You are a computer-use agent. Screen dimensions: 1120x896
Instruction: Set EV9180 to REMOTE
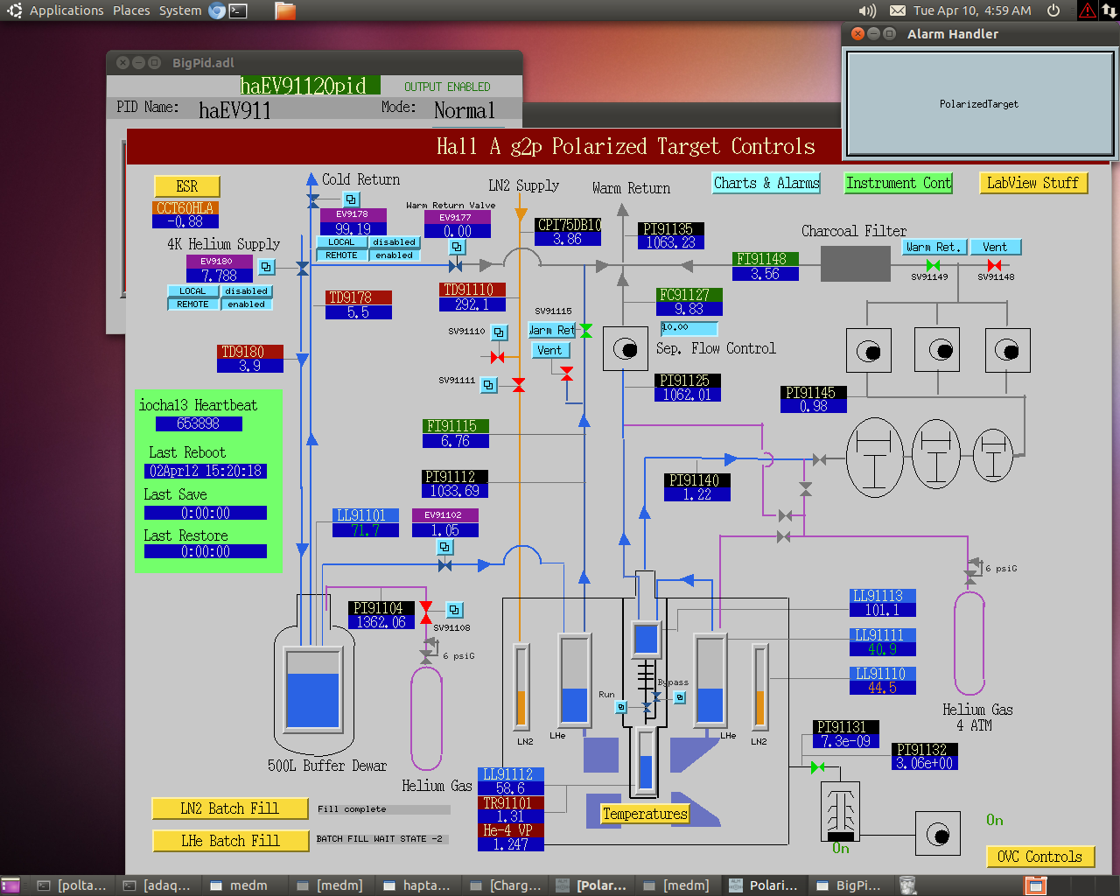[x=192, y=304]
